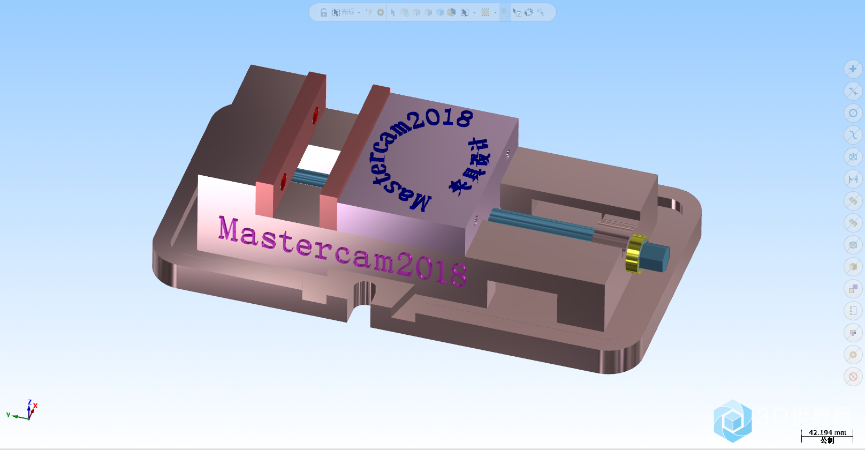
Task: Expand the selection method dropdown arrow
Action: (x=474, y=12)
